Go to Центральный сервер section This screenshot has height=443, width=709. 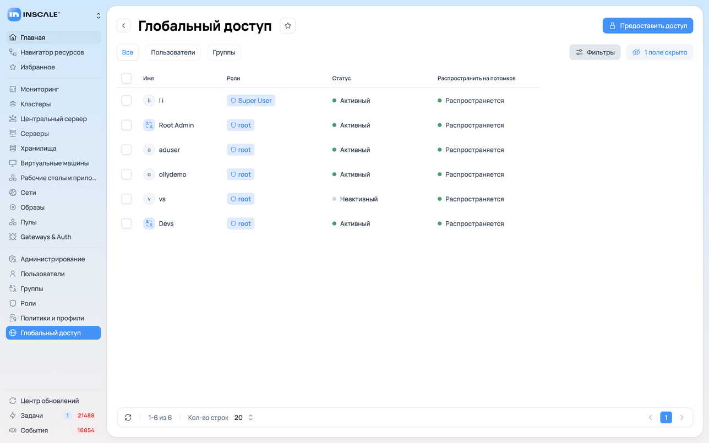coord(53,119)
